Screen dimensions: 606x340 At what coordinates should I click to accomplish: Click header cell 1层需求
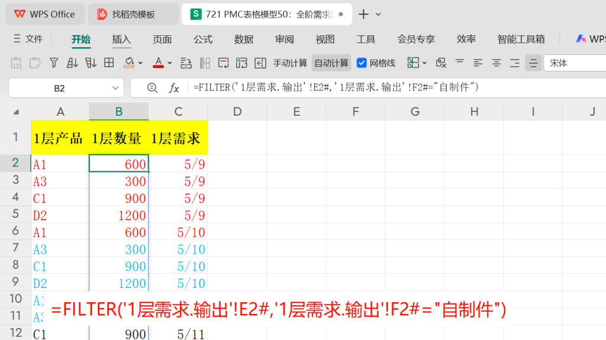[178, 138]
